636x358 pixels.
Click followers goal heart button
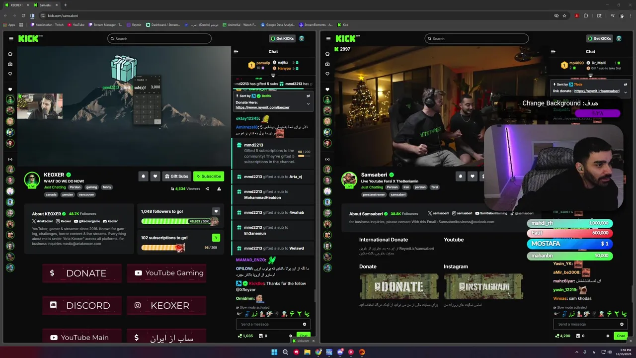pos(216,211)
